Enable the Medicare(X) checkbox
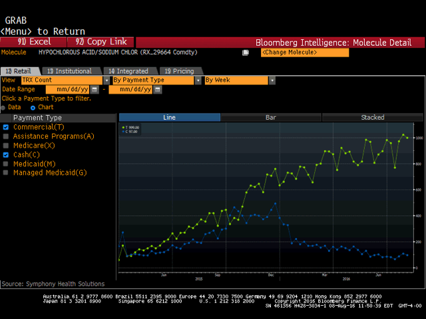426x319 pixels. point(6,146)
